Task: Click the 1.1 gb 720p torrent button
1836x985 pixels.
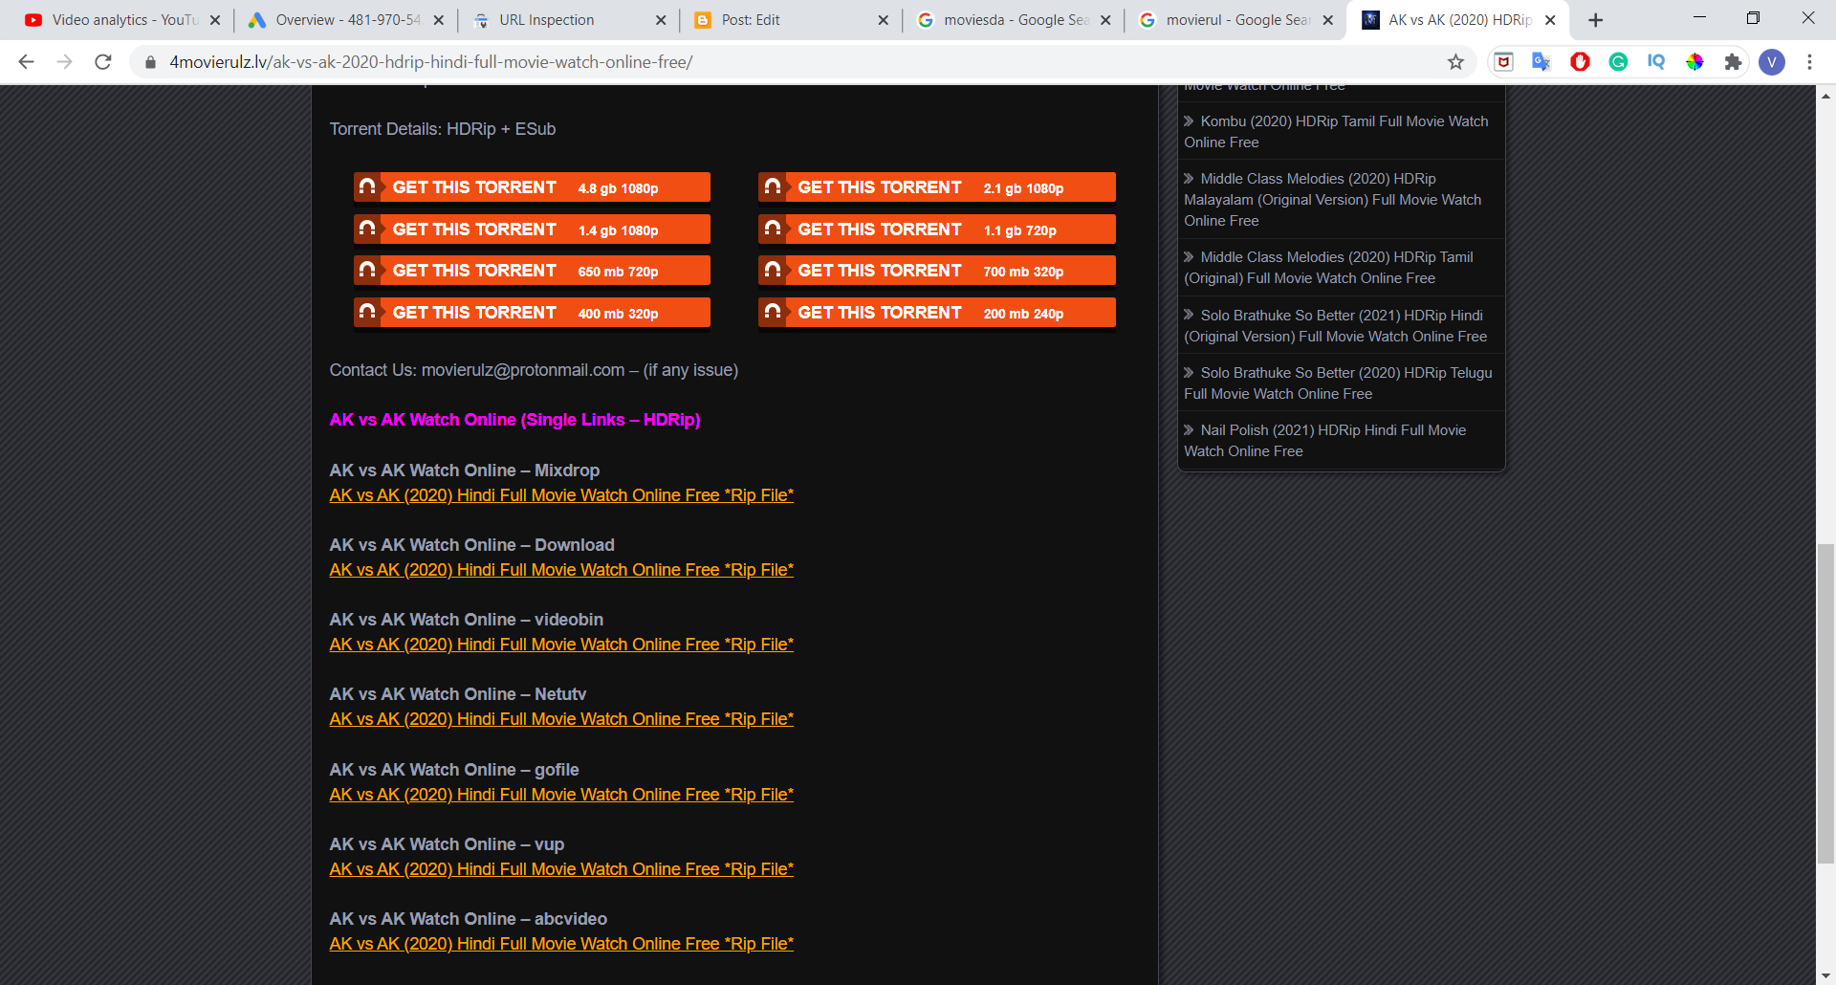Action: point(937,230)
